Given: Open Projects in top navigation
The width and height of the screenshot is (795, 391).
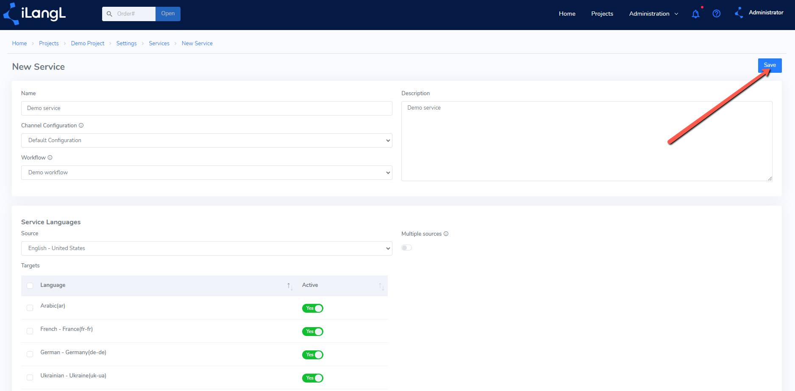Looking at the screenshot, I should click(602, 14).
